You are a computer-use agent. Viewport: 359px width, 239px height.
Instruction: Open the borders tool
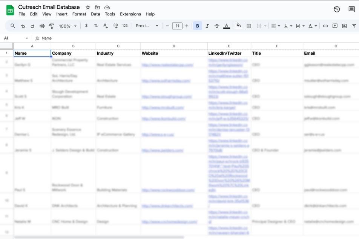click(249, 26)
